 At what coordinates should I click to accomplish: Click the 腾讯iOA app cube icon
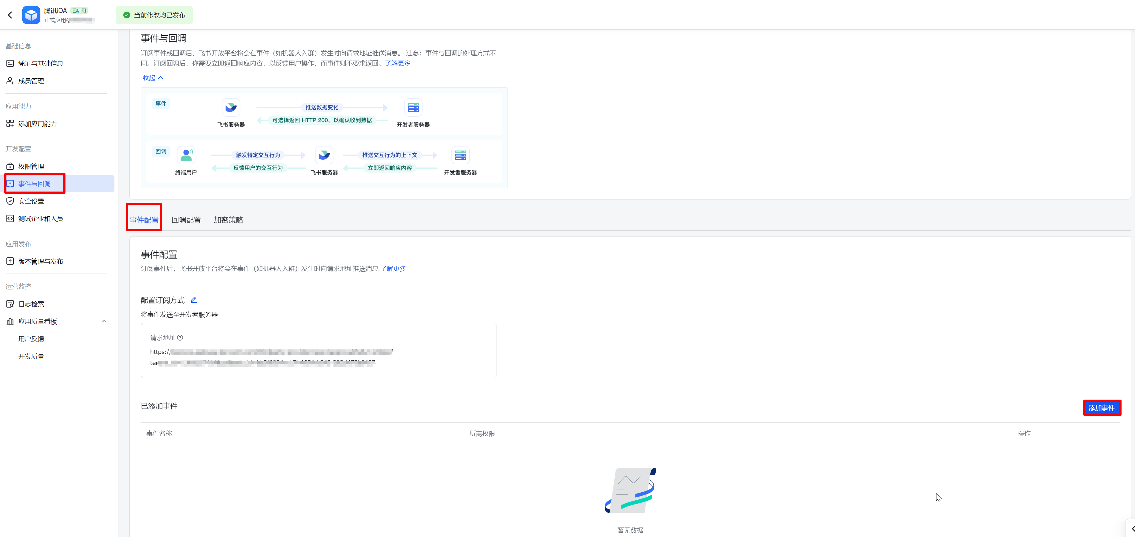[x=31, y=15]
